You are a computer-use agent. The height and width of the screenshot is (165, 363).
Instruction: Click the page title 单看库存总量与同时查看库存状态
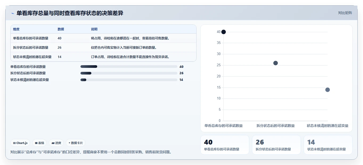pyautogui.click(x=70, y=13)
